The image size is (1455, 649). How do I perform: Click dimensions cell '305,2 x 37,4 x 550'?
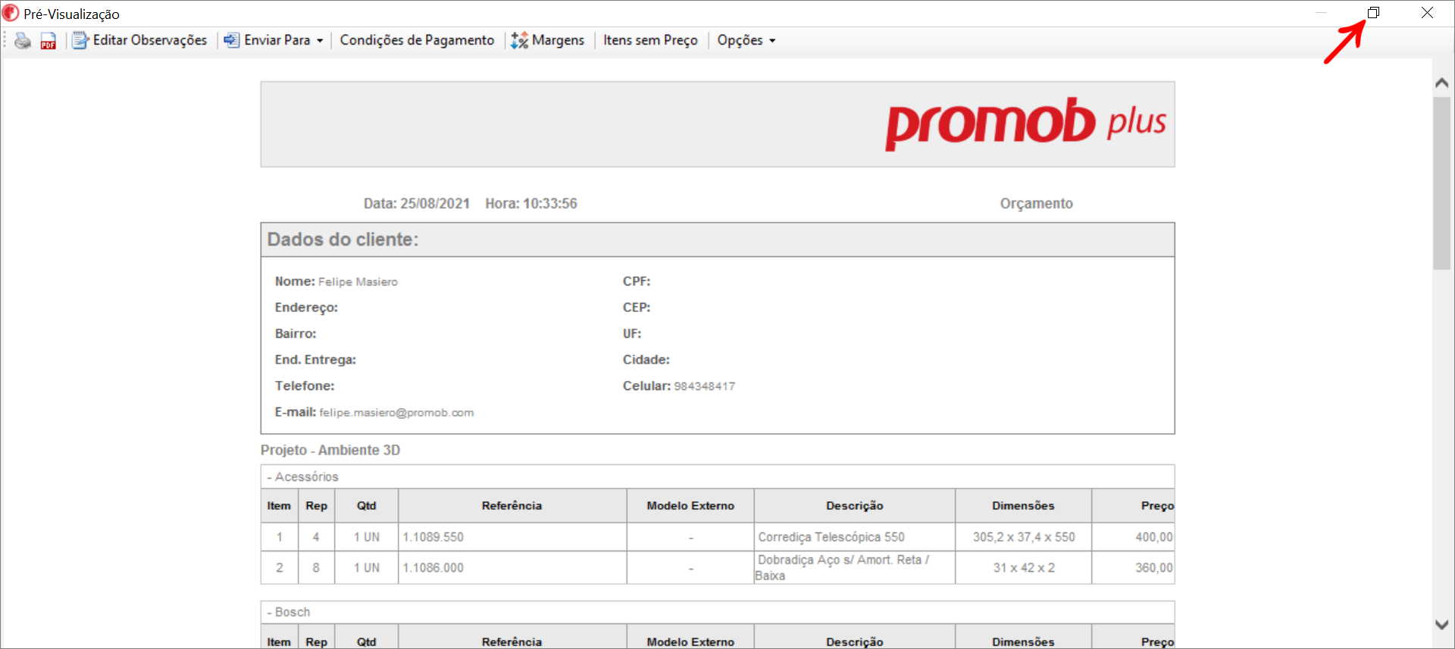(x=1024, y=537)
